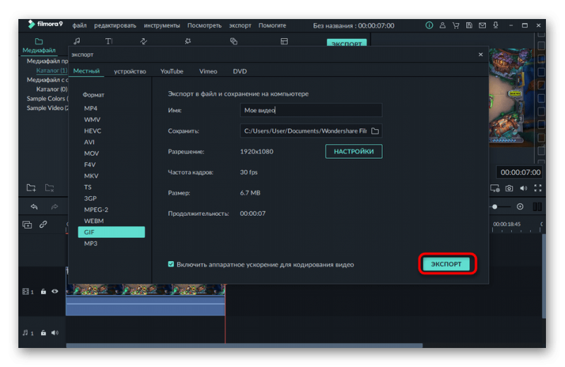Enter fullscreen preview

pyautogui.click(x=537, y=188)
